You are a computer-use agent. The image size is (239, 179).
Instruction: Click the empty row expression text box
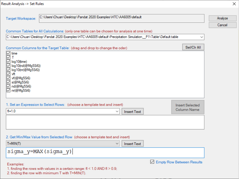[x=105, y=122]
